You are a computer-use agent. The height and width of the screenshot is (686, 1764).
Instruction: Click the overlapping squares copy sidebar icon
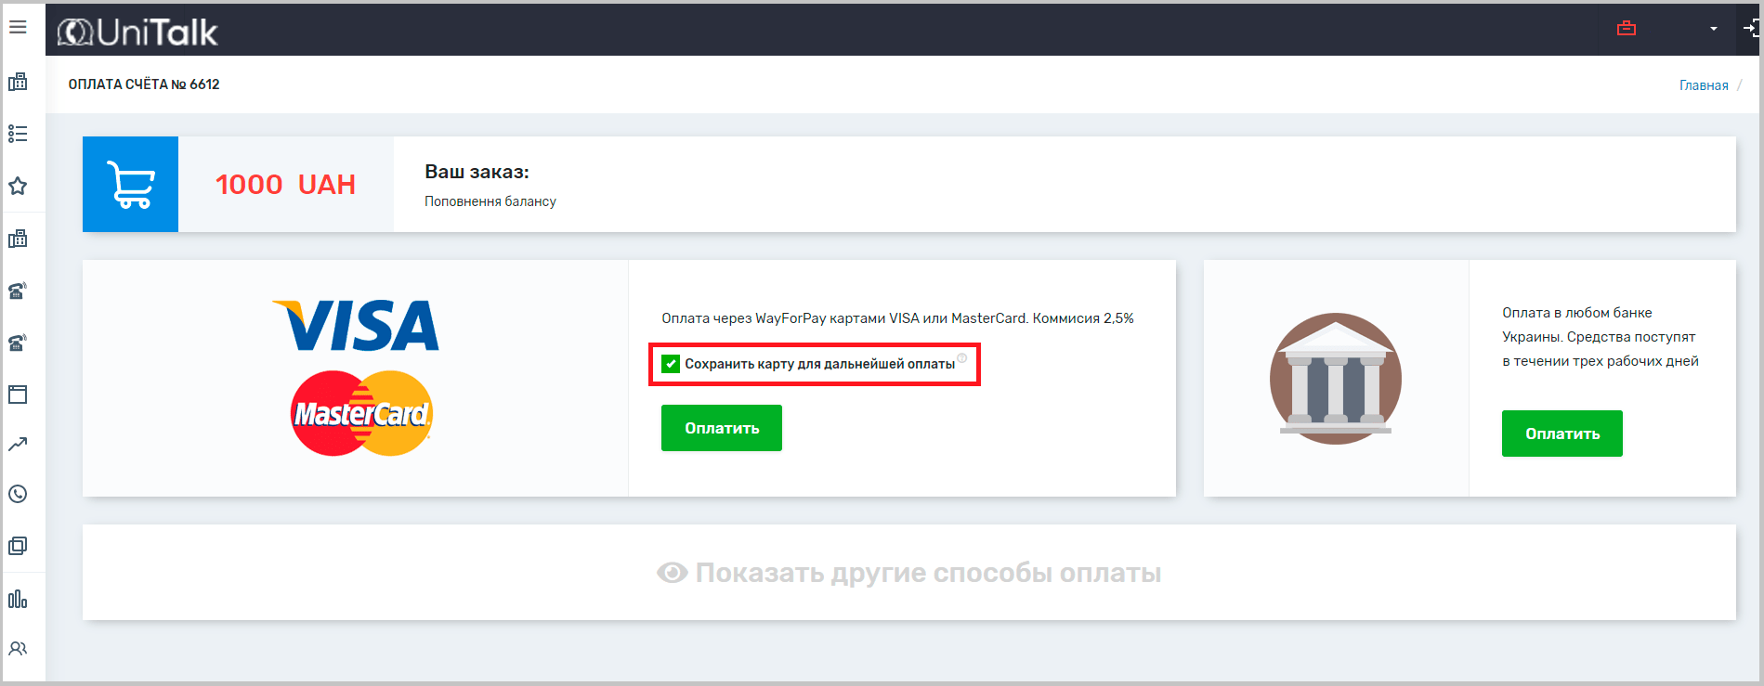18,546
